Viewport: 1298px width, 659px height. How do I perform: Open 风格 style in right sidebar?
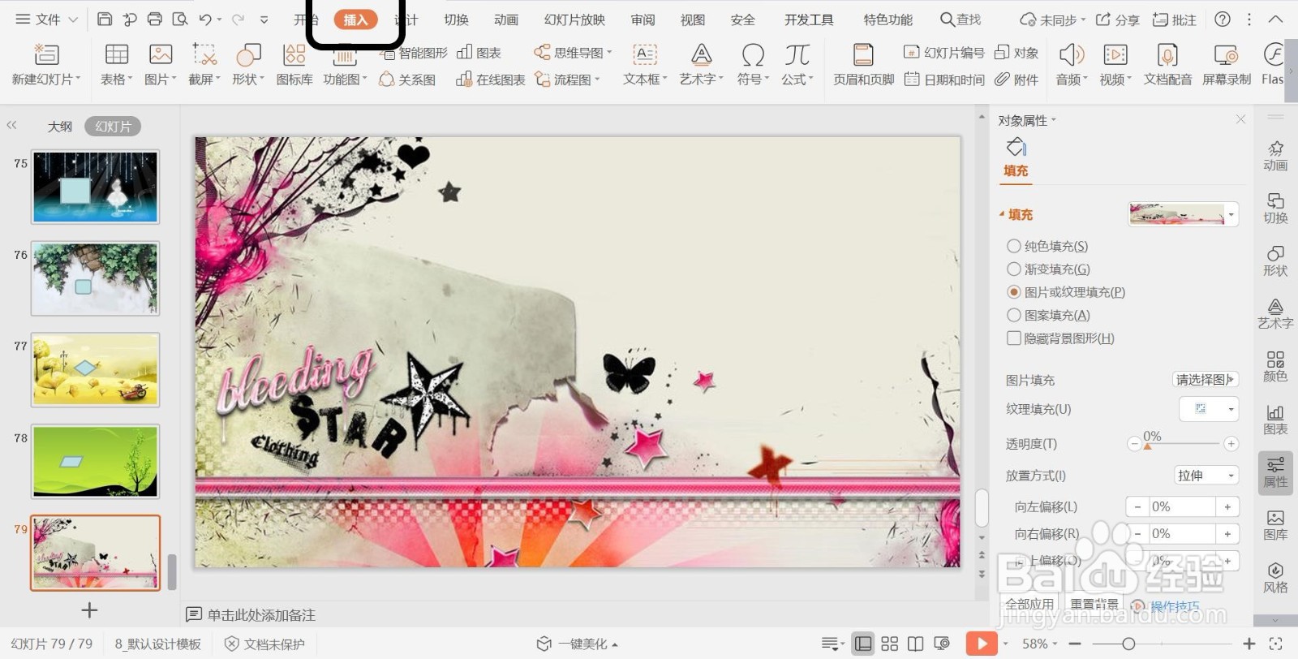[x=1275, y=577]
